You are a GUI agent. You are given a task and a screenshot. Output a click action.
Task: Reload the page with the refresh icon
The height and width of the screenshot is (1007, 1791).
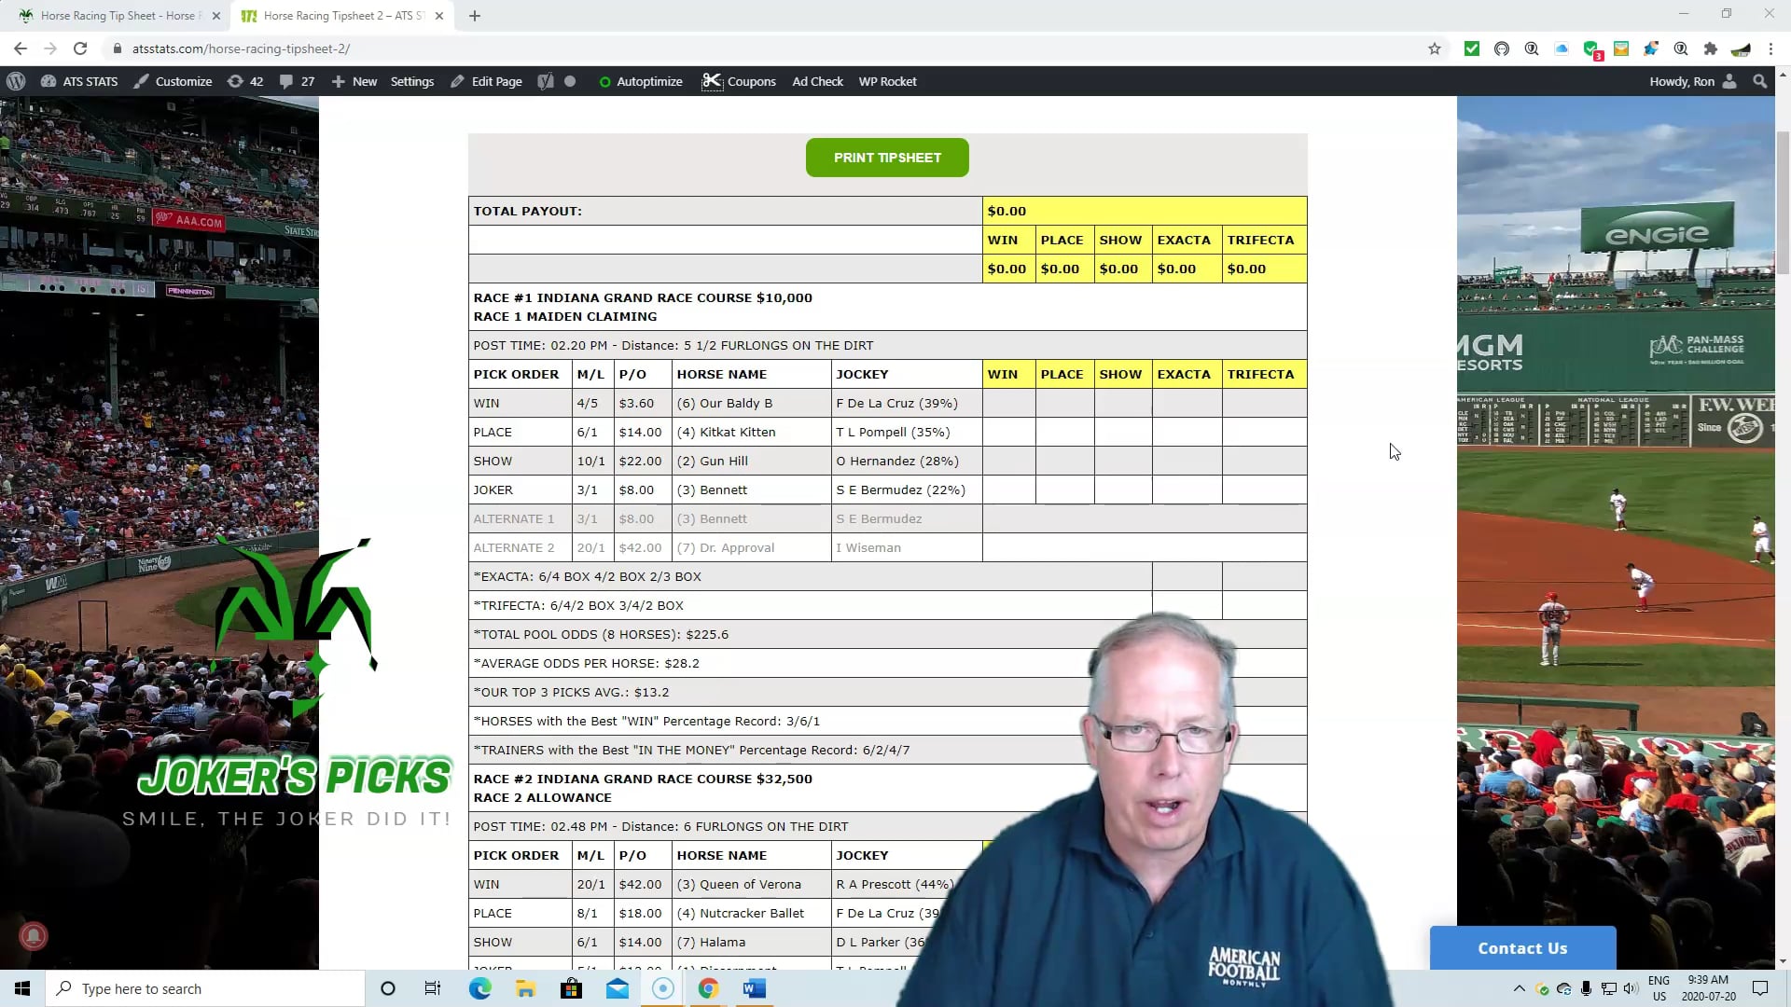coord(80,48)
